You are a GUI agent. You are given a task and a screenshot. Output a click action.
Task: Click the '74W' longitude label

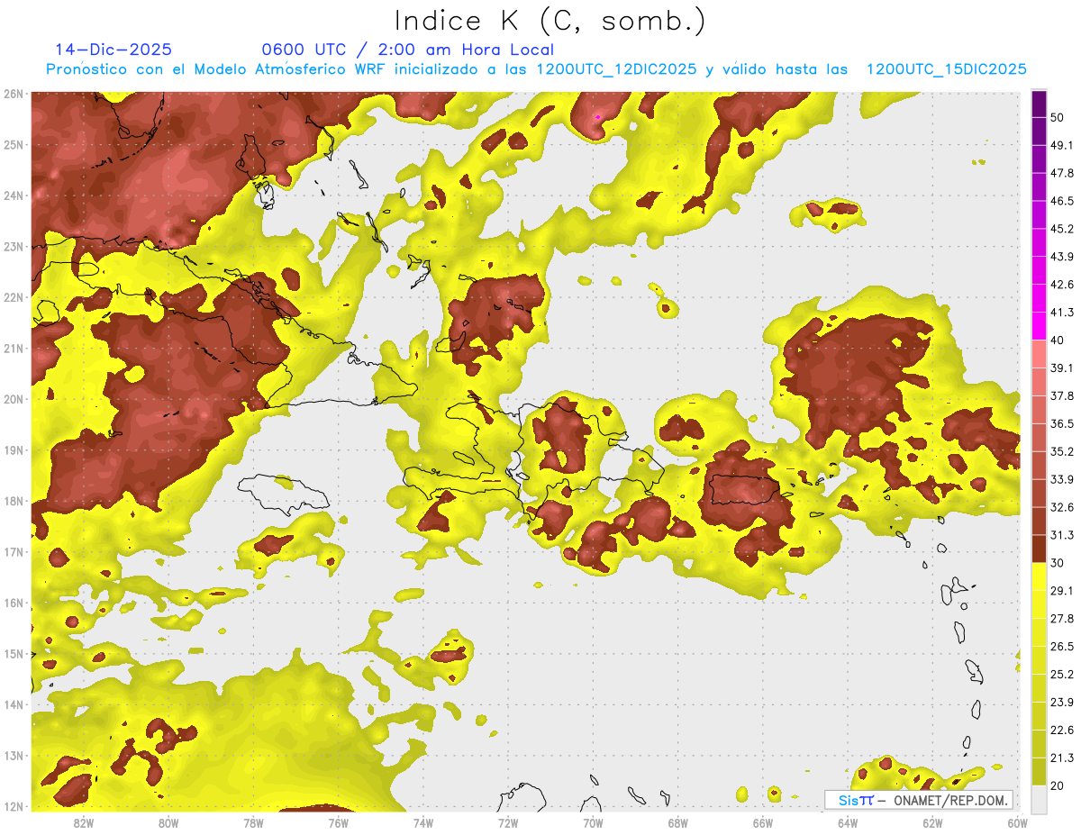[x=423, y=823]
